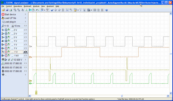
Task: Click the crossed-out screen toolbar icon
Action: click(47, 10)
